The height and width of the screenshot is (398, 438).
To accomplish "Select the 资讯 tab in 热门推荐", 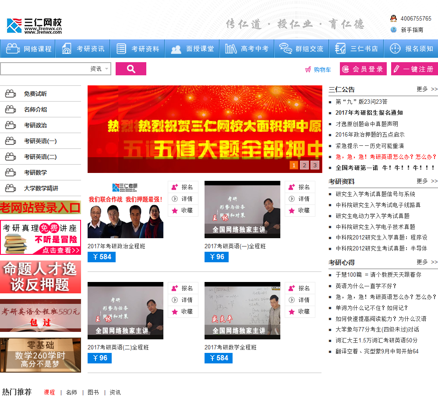I will (115, 392).
